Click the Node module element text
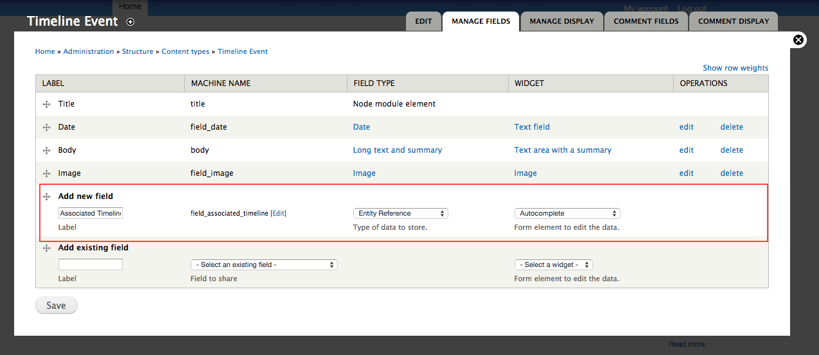 (394, 104)
